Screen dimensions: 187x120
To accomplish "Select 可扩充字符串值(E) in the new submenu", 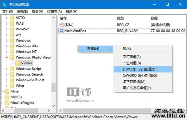I will pyautogui.click(x=143, y=88).
